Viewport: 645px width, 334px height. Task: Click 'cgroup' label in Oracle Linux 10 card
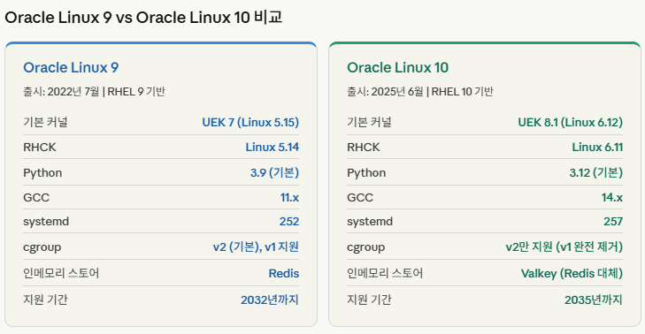click(365, 247)
